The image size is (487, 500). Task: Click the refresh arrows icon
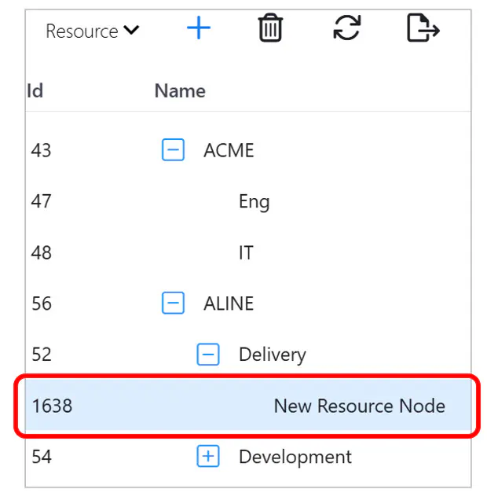[347, 28]
